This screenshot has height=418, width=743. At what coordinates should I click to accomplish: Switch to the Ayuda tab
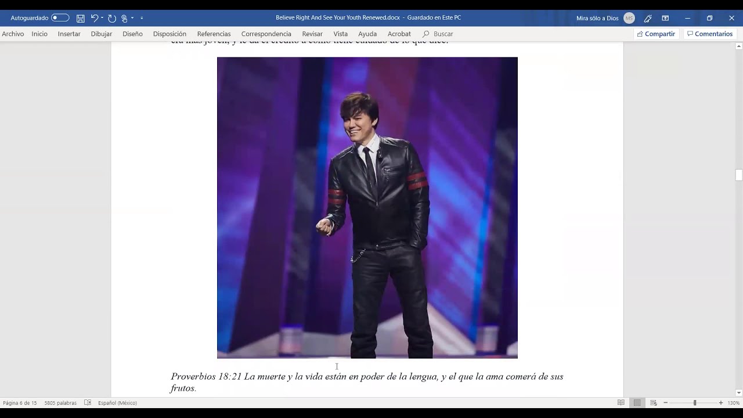pyautogui.click(x=367, y=34)
